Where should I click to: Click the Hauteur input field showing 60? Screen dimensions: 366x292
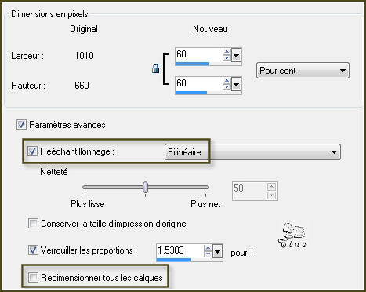point(198,83)
